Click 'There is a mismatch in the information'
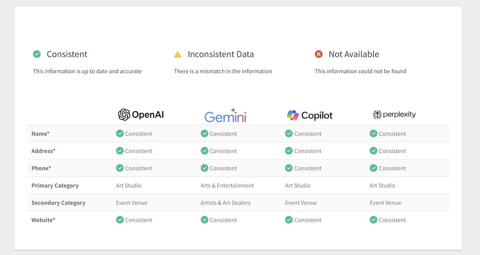 pos(223,71)
